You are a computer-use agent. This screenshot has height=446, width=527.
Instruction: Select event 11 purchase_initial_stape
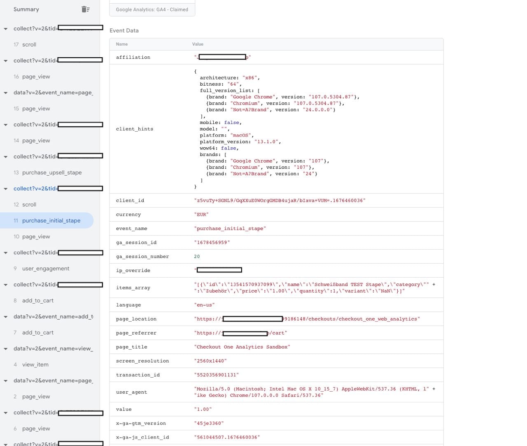(x=47, y=221)
